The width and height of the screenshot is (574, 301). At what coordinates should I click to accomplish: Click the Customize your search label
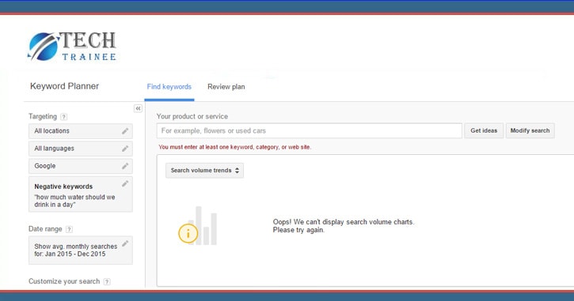click(64, 281)
